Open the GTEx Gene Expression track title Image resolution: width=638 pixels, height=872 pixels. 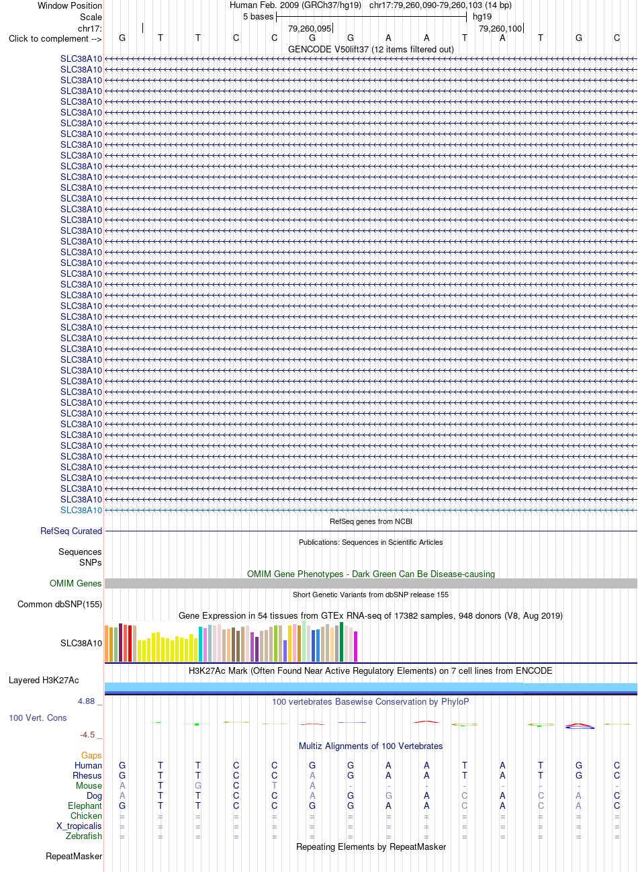coord(371,615)
